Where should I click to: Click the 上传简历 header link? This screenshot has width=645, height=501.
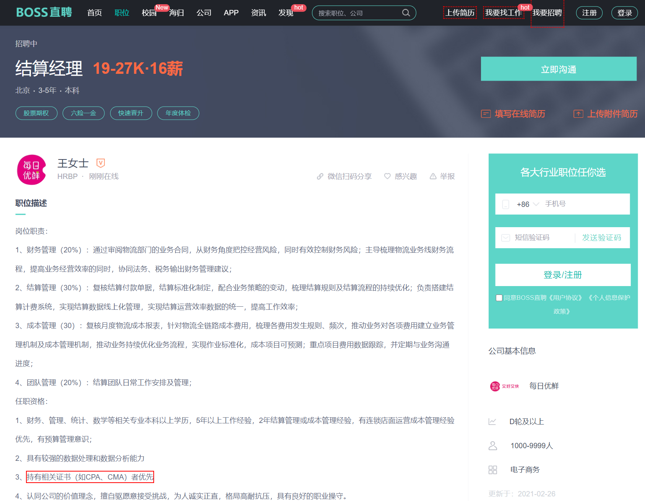coord(460,13)
